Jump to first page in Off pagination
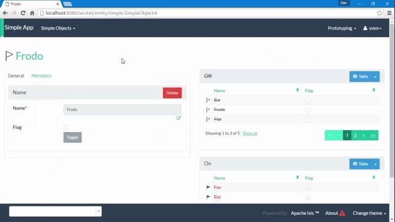Screen dimensions: 395x222 tap(330, 136)
